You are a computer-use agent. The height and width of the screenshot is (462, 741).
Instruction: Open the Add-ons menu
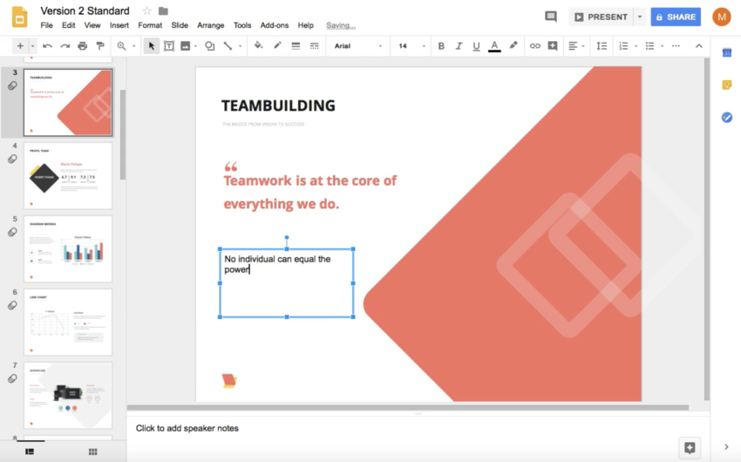point(274,25)
